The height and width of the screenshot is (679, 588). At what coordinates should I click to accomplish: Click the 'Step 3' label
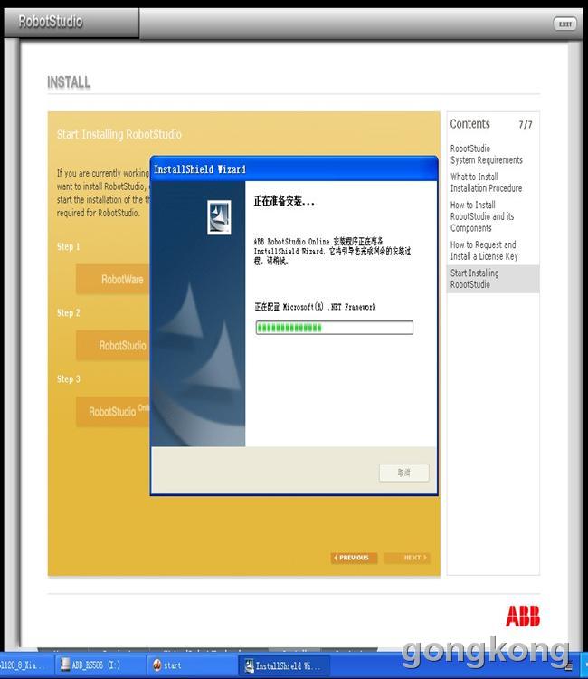click(x=69, y=379)
